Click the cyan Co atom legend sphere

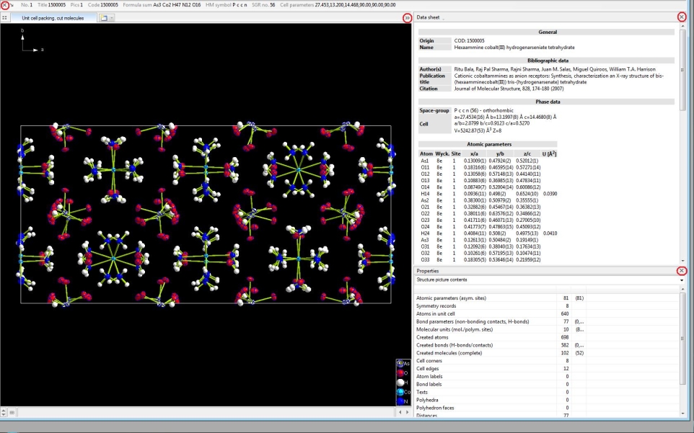(401, 391)
